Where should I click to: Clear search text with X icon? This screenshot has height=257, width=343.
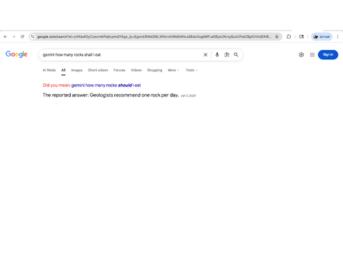(205, 55)
